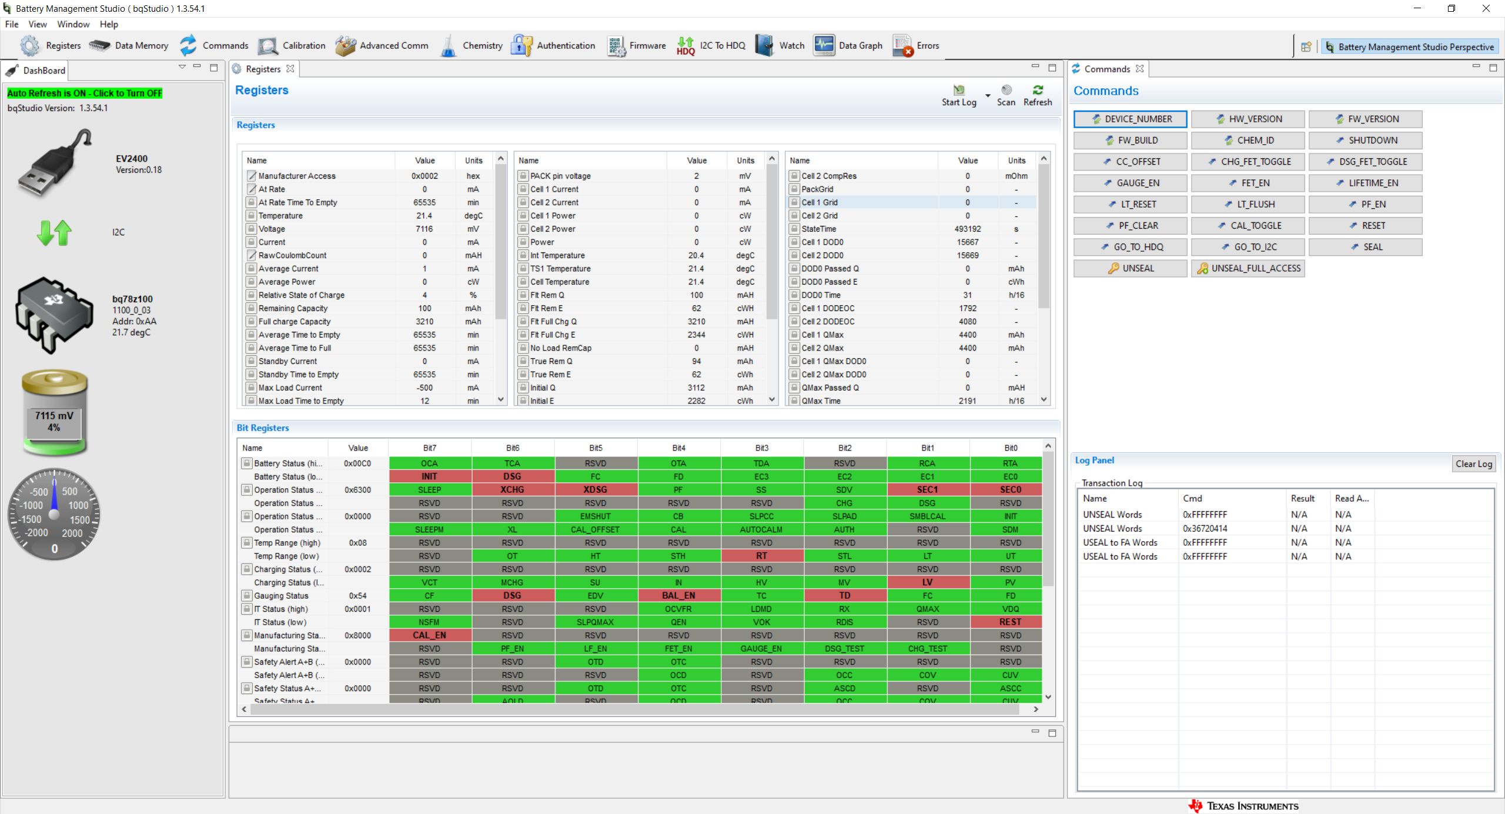Open the Errors toolbar icon
Screen dimensions: 1505x814
coord(902,45)
